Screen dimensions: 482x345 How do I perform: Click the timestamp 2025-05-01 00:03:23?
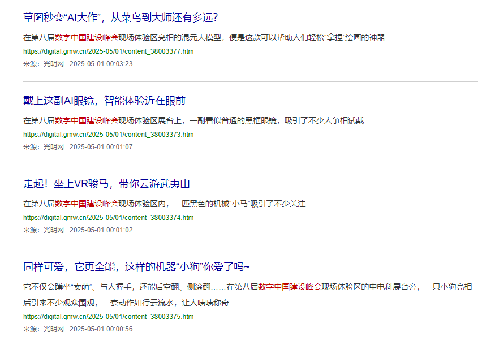[101, 64]
